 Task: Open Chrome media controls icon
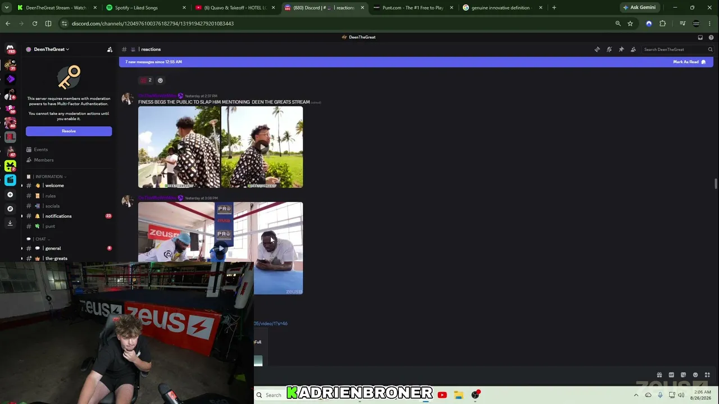(682, 24)
